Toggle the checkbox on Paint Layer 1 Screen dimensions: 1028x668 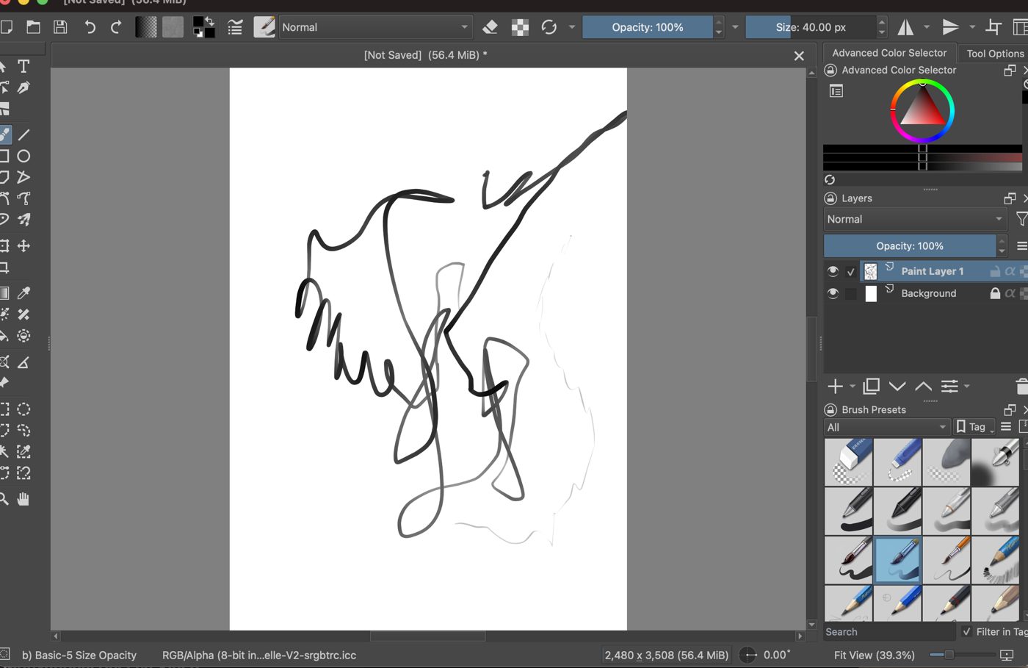click(851, 271)
